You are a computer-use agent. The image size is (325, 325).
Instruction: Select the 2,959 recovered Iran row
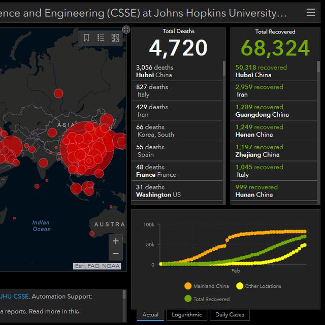274,91
